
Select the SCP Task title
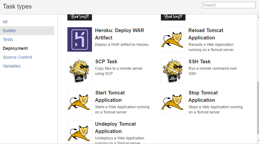point(106,62)
